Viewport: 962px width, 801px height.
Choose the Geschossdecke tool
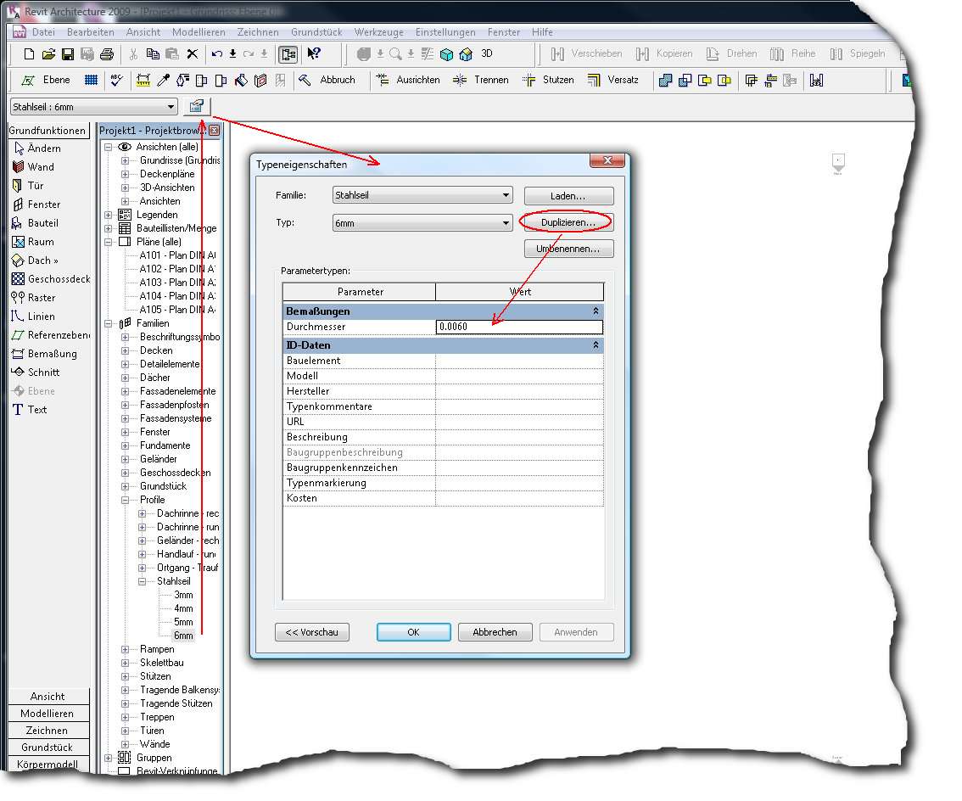click(x=51, y=278)
